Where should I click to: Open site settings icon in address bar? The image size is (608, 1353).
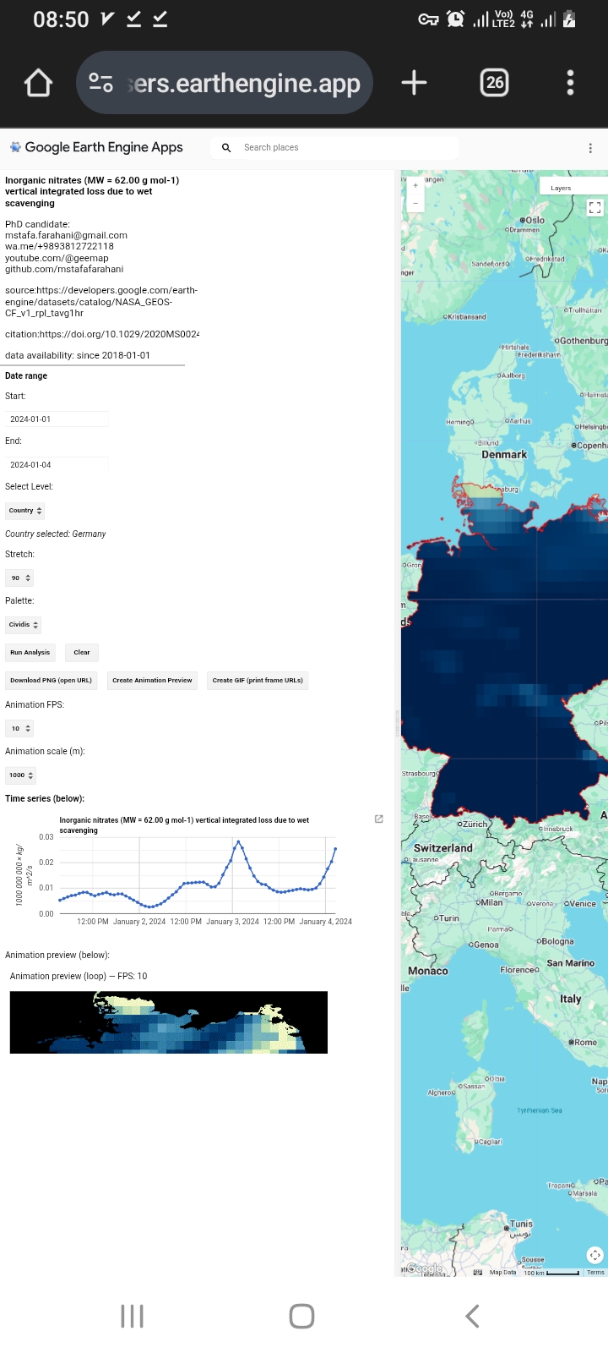tap(100, 83)
